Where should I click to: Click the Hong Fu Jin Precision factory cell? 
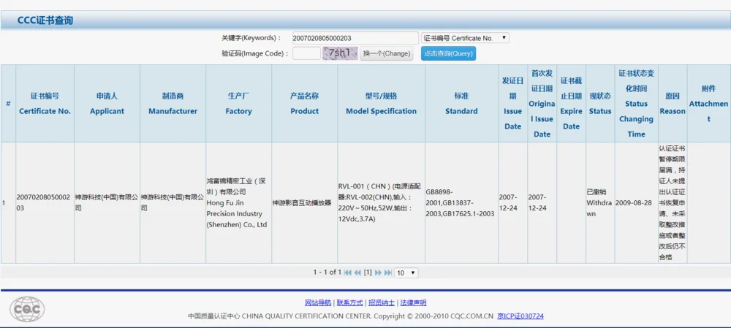[238, 202]
